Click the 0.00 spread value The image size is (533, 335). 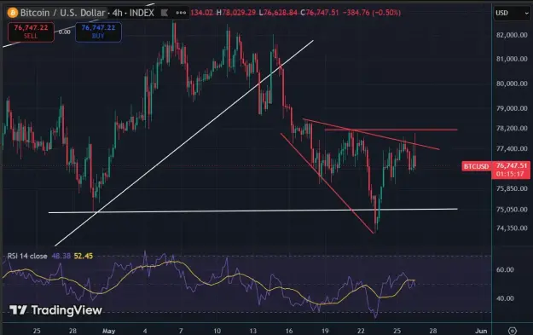64,32
